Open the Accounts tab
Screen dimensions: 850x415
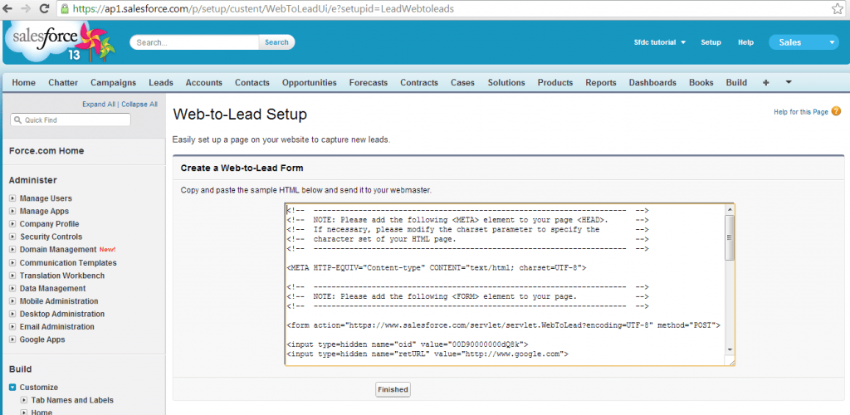[x=204, y=82]
